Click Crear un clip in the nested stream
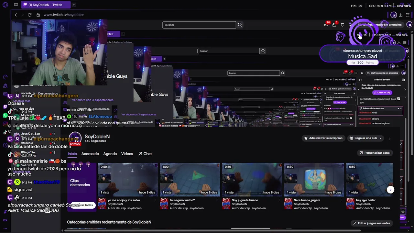The image size is (414, 233). click(x=381, y=93)
